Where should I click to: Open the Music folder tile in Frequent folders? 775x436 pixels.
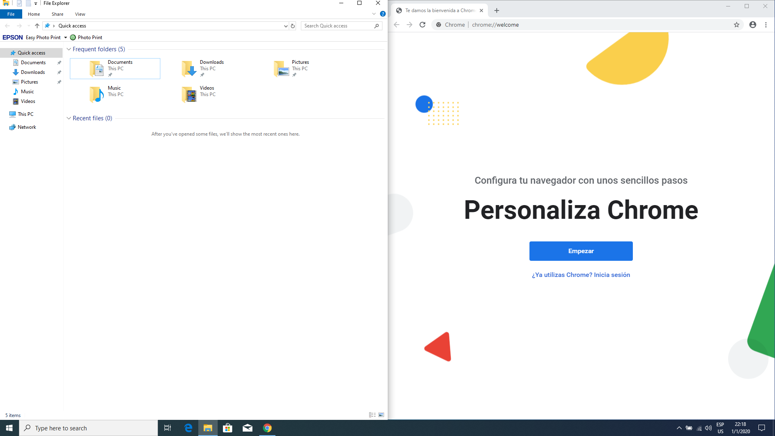(x=115, y=94)
